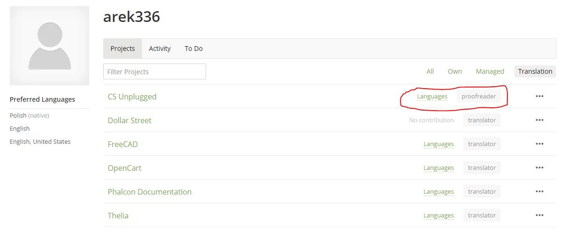Open the Dollar Street row options menu
This screenshot has width=570, height=245.
click(540, 120)
